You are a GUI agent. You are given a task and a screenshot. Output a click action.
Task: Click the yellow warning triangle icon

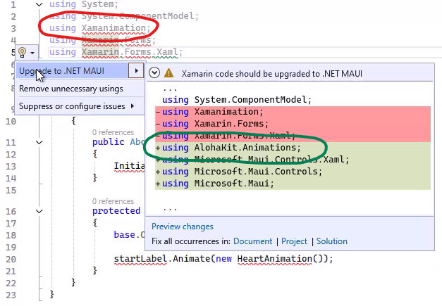click(x=168, y=73)
